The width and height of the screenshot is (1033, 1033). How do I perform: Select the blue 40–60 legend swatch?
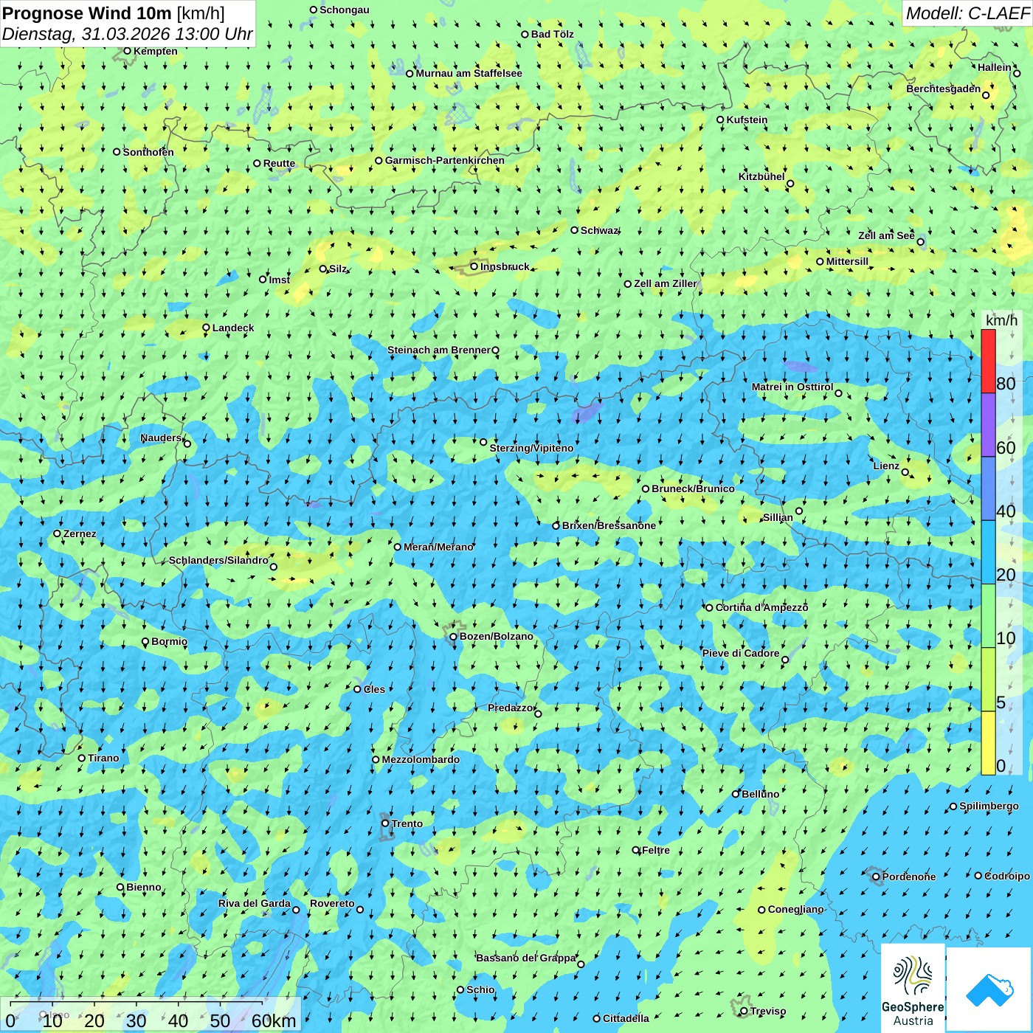(988, 488)
